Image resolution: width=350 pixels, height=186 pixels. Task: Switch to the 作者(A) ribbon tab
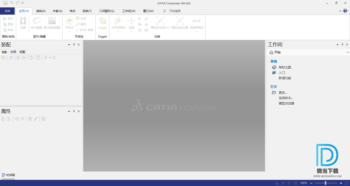pyautogui.click(x=58, y=11)
